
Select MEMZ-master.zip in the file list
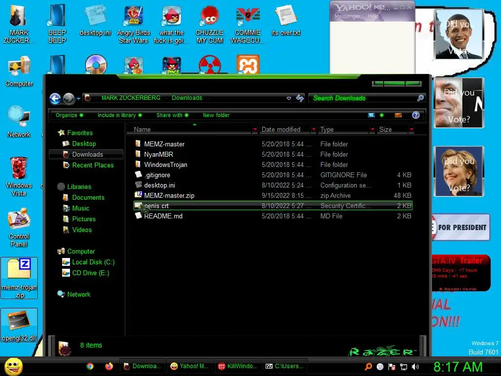click(x=273, y=195)
